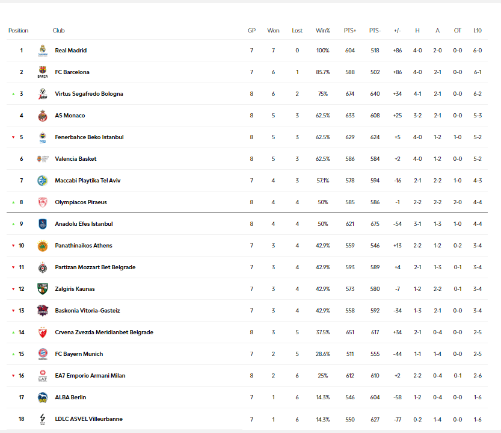
Task: Sort standings by Win% column header
Action: [x=323, y=31]
